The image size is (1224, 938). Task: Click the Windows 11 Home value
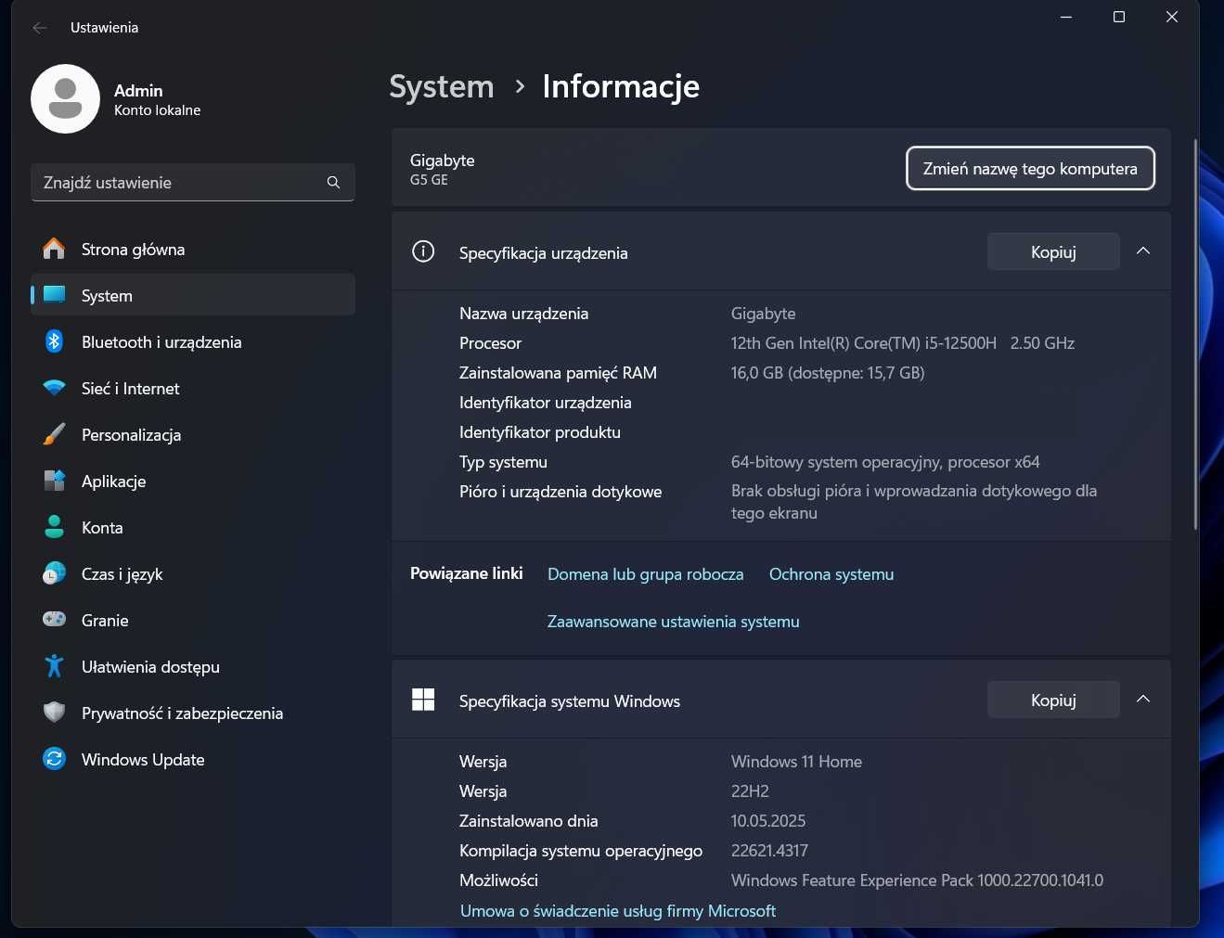click(x=796, y=762)
